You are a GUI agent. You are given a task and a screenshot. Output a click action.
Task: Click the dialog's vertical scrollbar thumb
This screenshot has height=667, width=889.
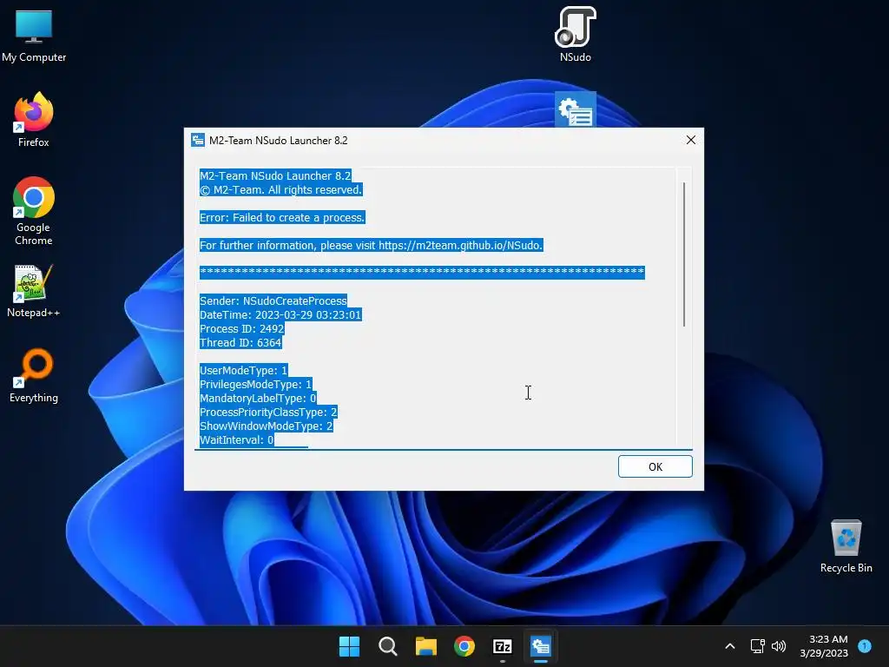click(684, 254)
